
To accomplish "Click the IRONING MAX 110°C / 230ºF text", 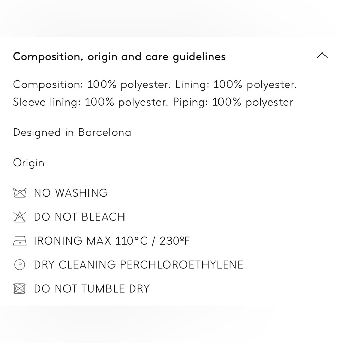I will coord(112,241).
